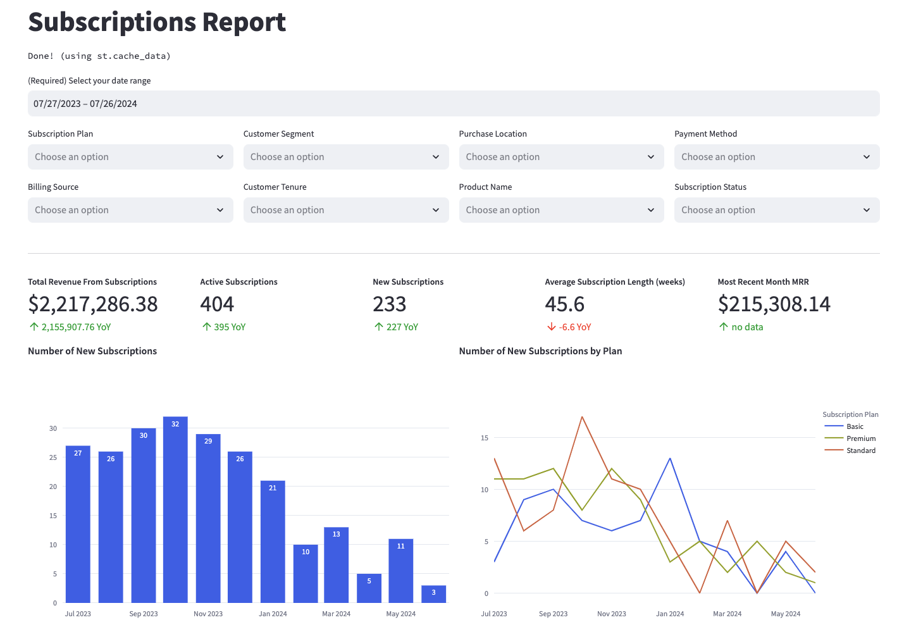Open the Subscription Status dropdown
This screenshot has width=916, height=639.
click(x=777, y=209)
